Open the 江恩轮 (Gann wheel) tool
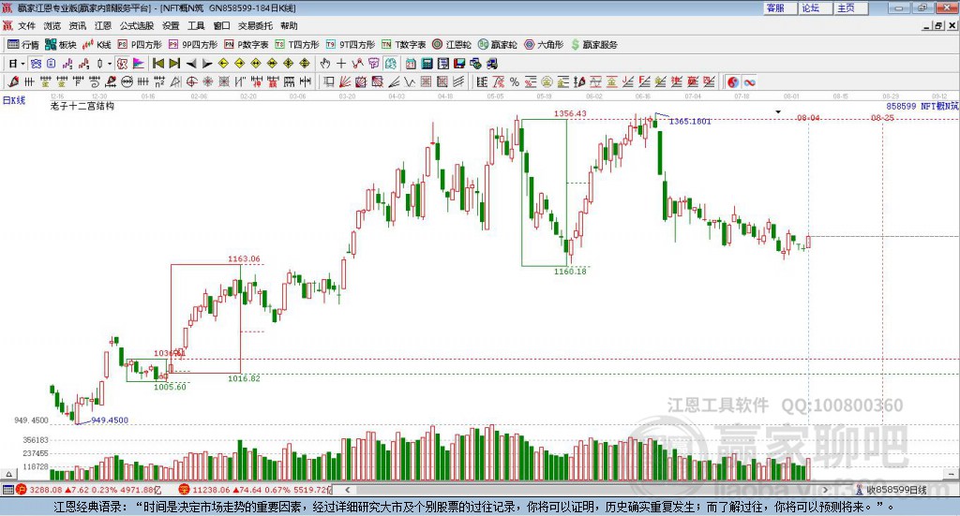 click(x=452, y=45)
